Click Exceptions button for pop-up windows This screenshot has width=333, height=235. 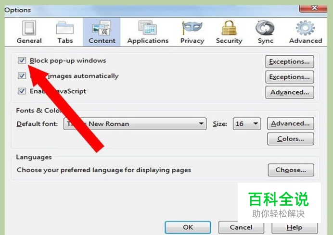tap(290, 62)
